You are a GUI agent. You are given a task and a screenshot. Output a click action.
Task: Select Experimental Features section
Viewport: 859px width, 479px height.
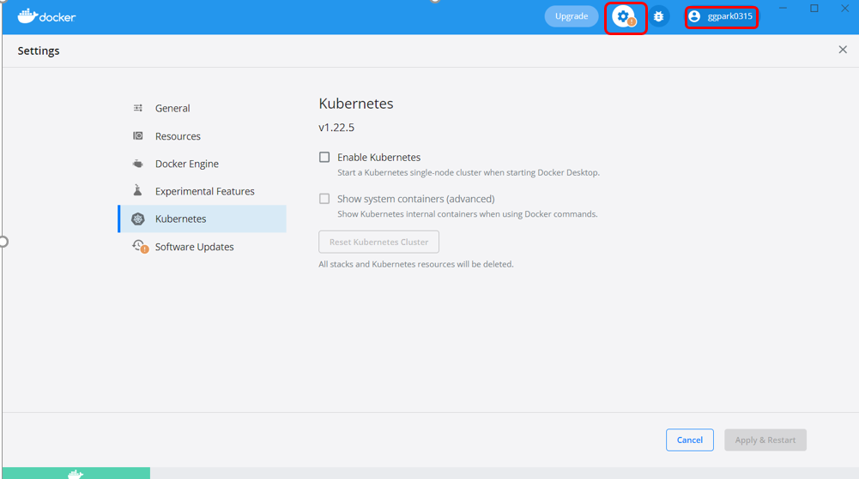203,191
